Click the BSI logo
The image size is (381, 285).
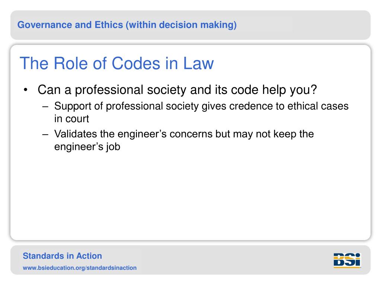click(347, 261)
